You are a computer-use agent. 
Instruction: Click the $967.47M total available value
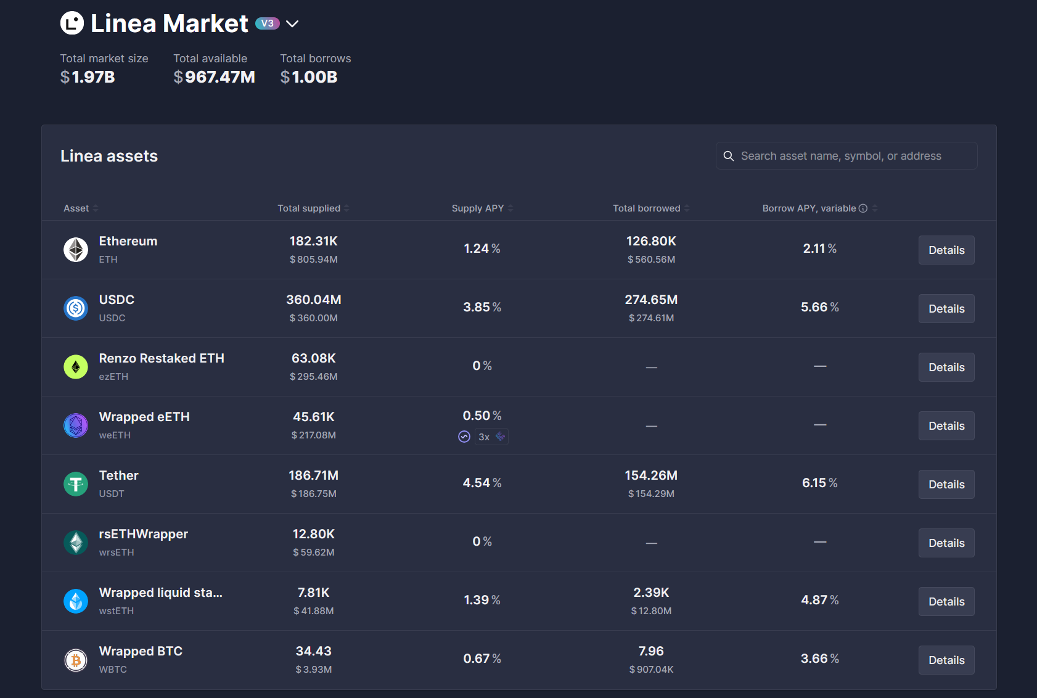point(214,77)
